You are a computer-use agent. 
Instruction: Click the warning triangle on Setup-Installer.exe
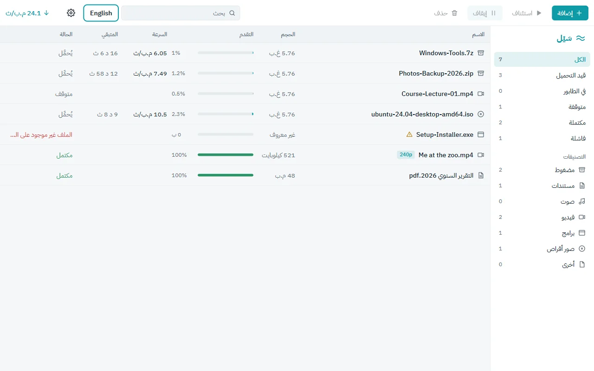point(409,134)
